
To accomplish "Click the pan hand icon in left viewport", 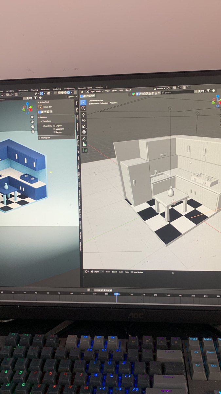I will click(32, 122).
